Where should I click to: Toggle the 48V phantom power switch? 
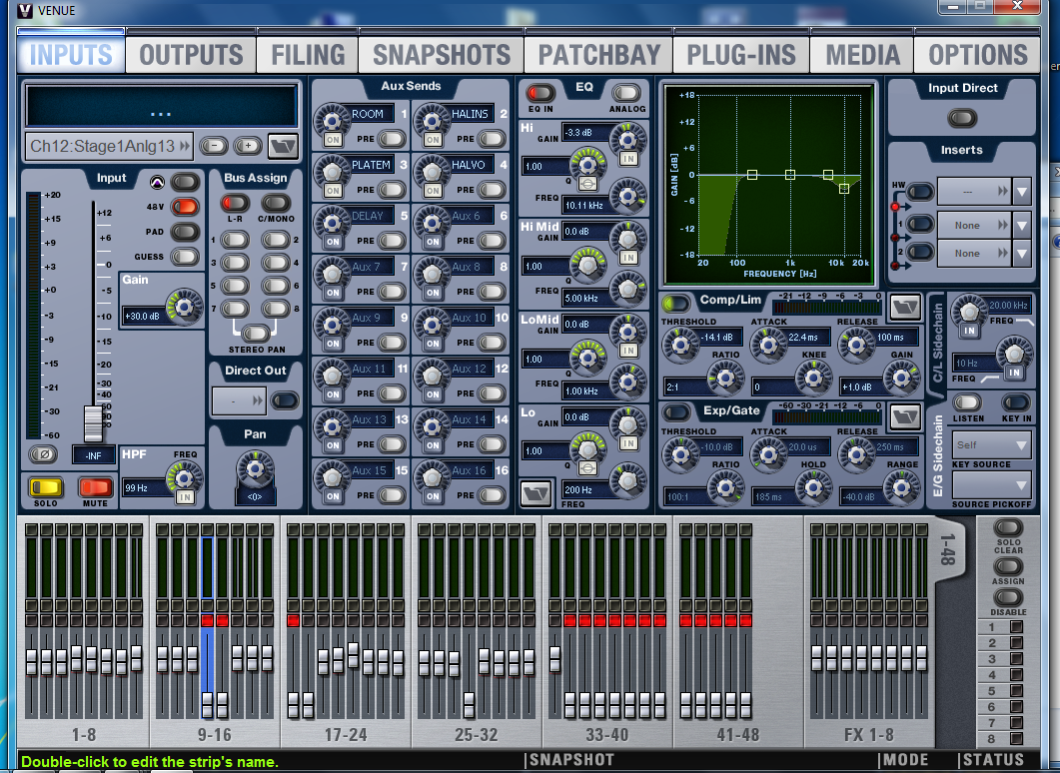point(185,207)
